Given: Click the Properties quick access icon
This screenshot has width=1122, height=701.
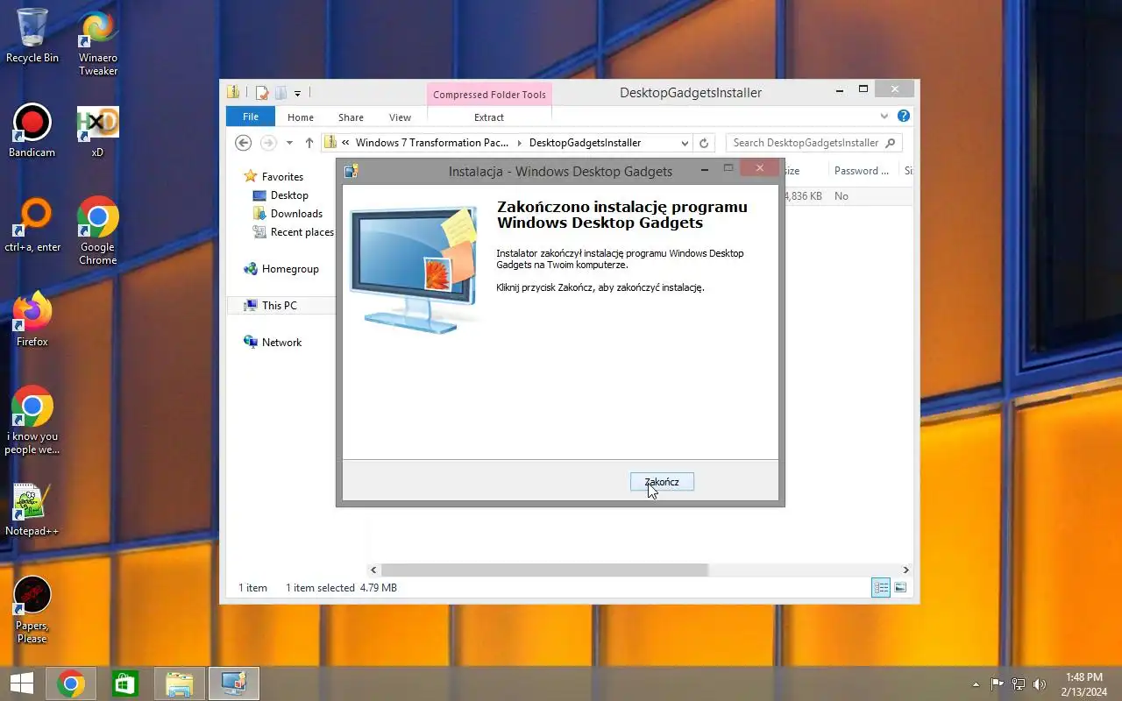Looking at the screenshot, I should 261,92.
